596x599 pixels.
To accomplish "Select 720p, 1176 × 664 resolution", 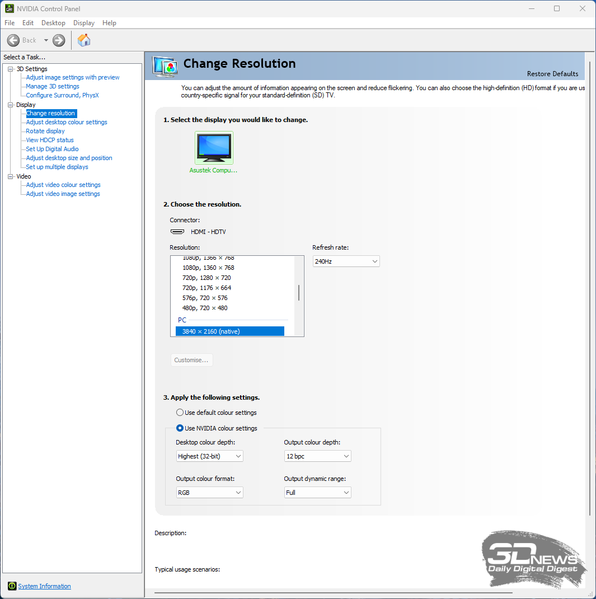I will pyautogui.click(x=207, y=288).
